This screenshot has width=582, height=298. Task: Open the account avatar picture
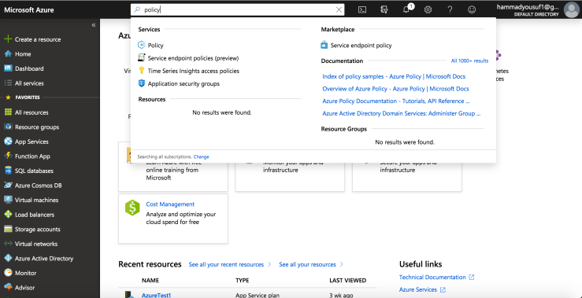(571, 10)
